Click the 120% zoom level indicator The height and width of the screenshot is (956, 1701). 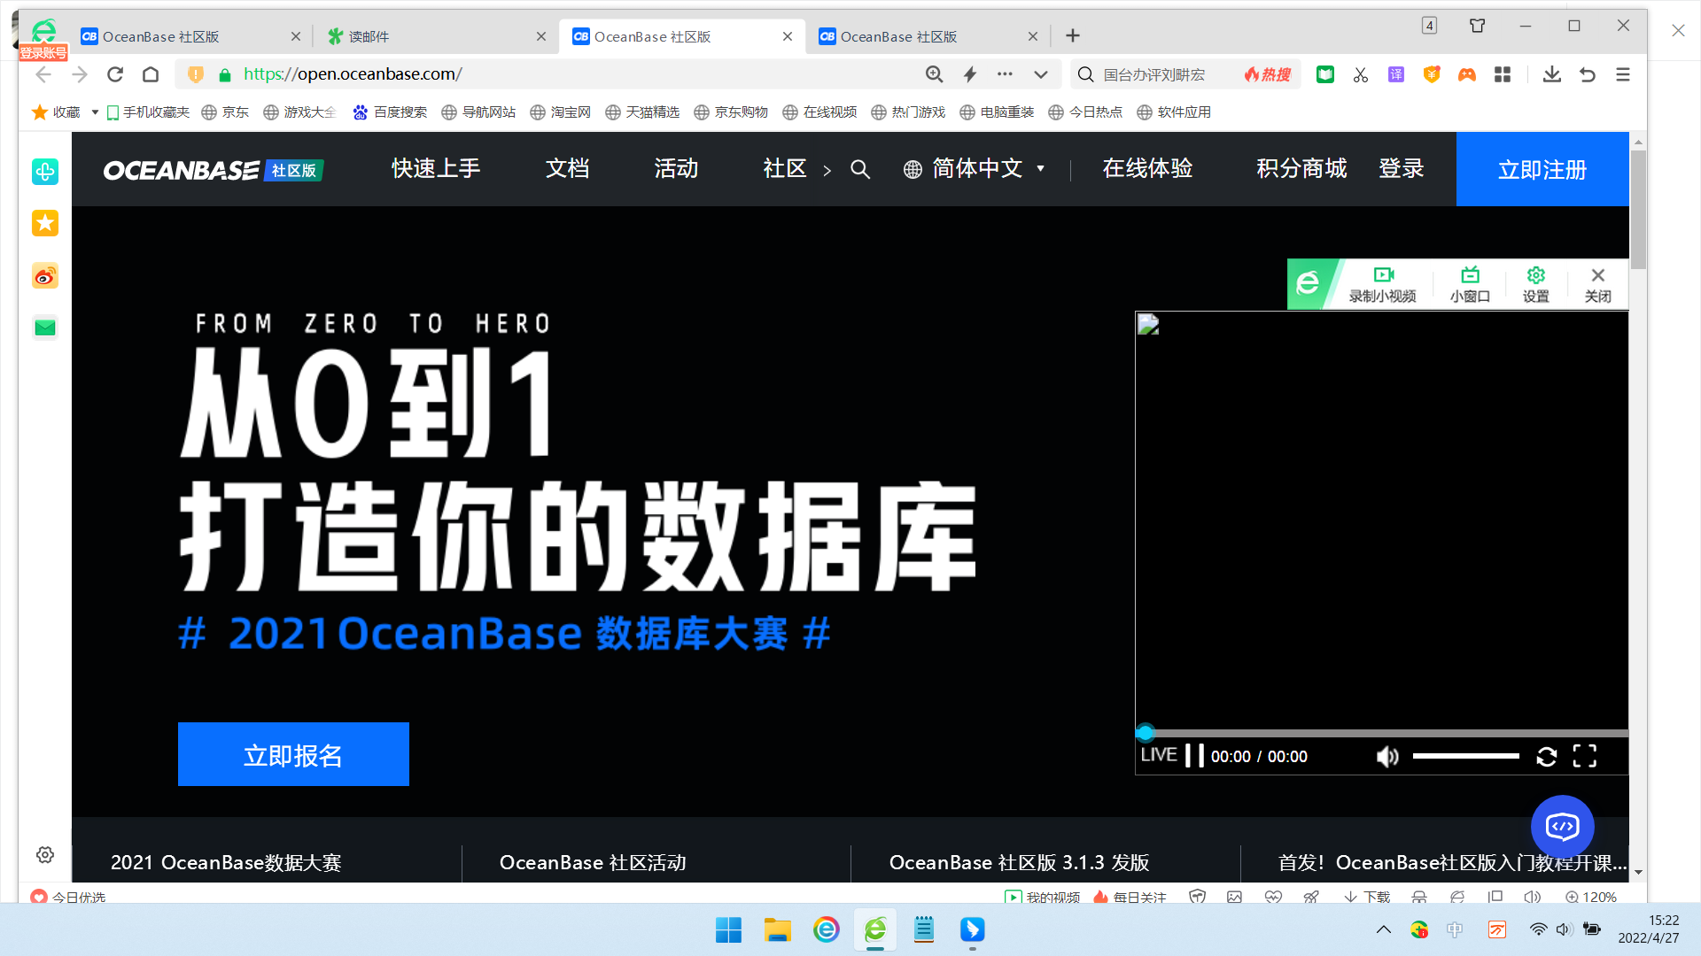(1591, 897)
